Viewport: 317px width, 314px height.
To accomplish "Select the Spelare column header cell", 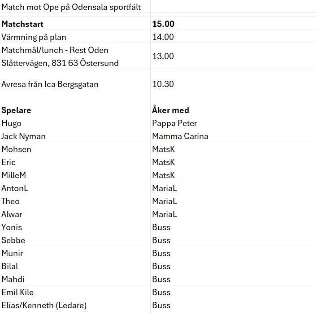I will coord(75,109).
